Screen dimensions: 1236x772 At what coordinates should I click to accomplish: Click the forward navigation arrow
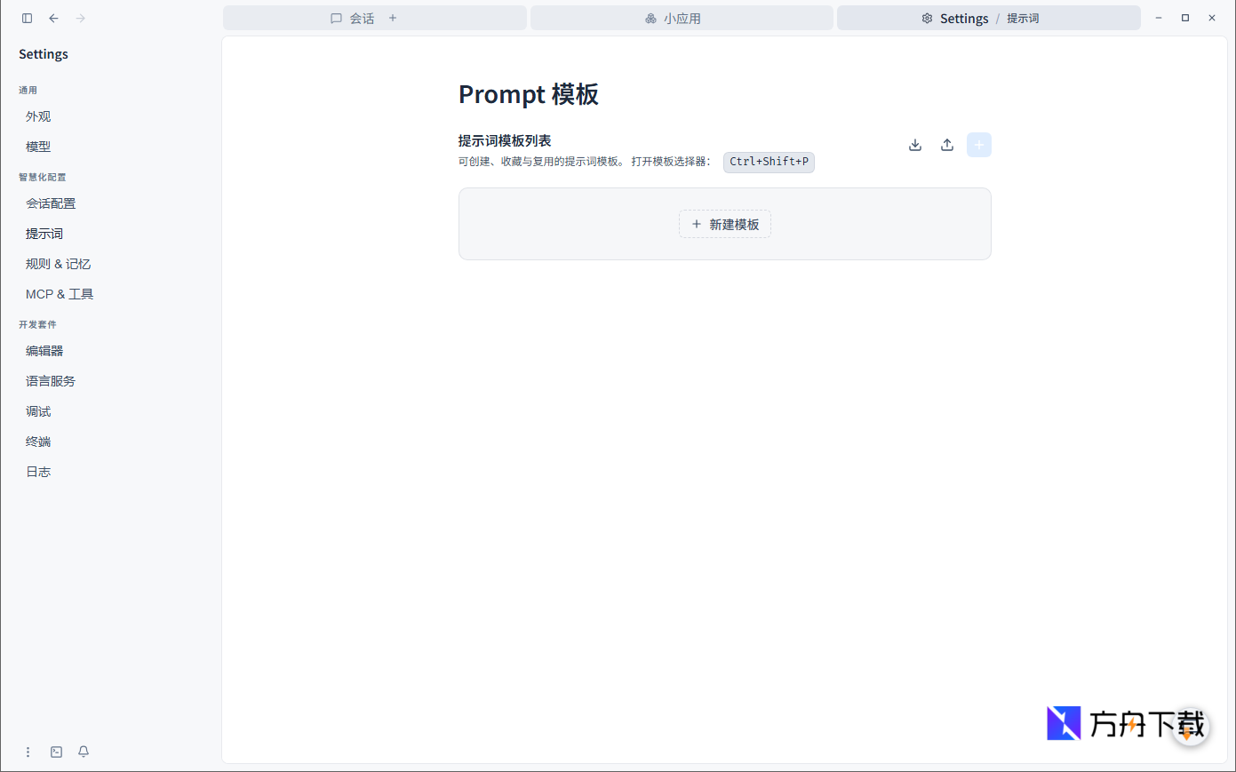tap(80, 18)
